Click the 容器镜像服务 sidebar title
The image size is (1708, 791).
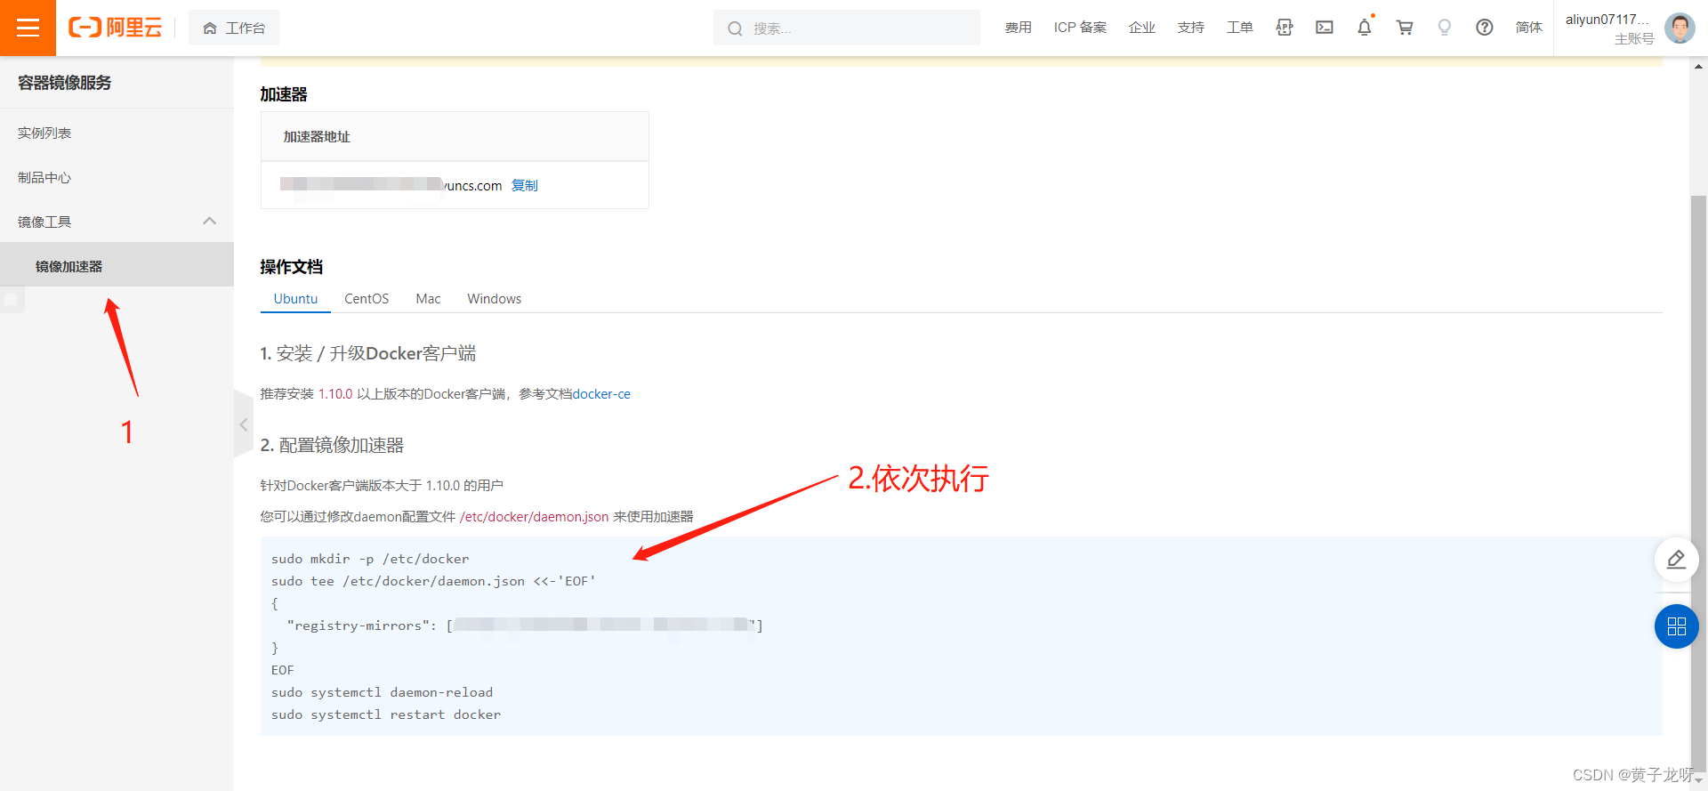(65, 83)
